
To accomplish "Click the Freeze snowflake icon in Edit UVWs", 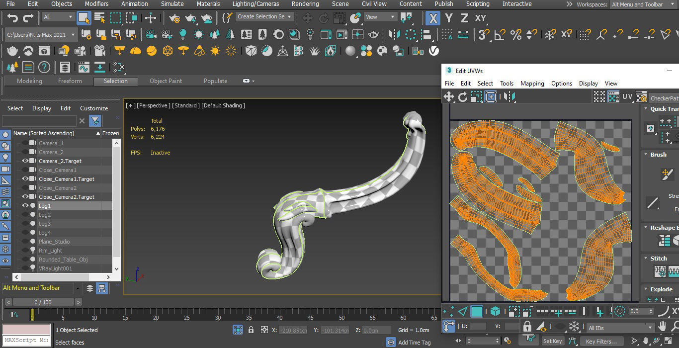I will coord(574,327).
